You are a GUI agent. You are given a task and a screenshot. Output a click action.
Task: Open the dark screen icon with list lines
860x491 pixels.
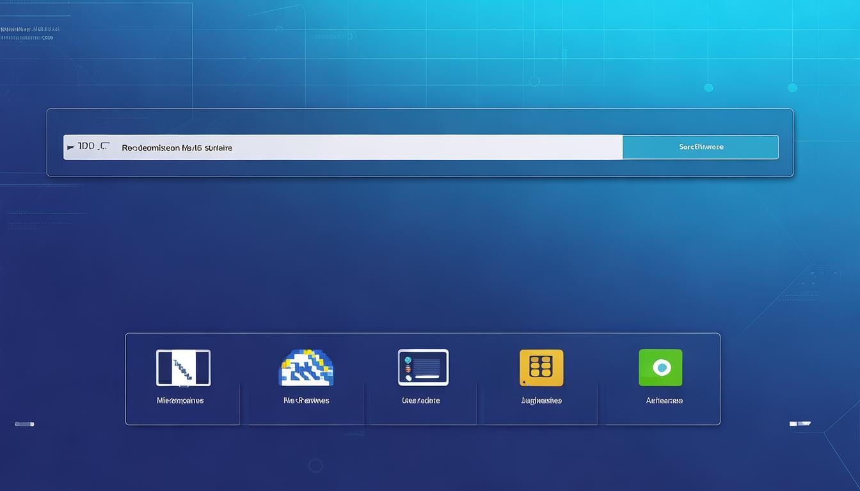point(423,368)
